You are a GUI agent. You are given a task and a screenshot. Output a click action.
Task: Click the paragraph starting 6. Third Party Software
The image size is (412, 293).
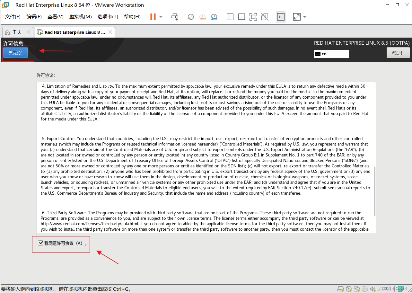click(x=205, y=221)
